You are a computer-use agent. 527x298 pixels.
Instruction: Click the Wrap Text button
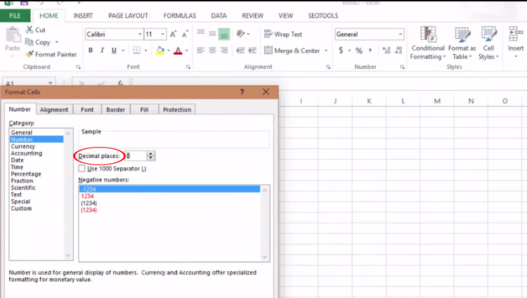pyautogui.click(x=282, y=34)
